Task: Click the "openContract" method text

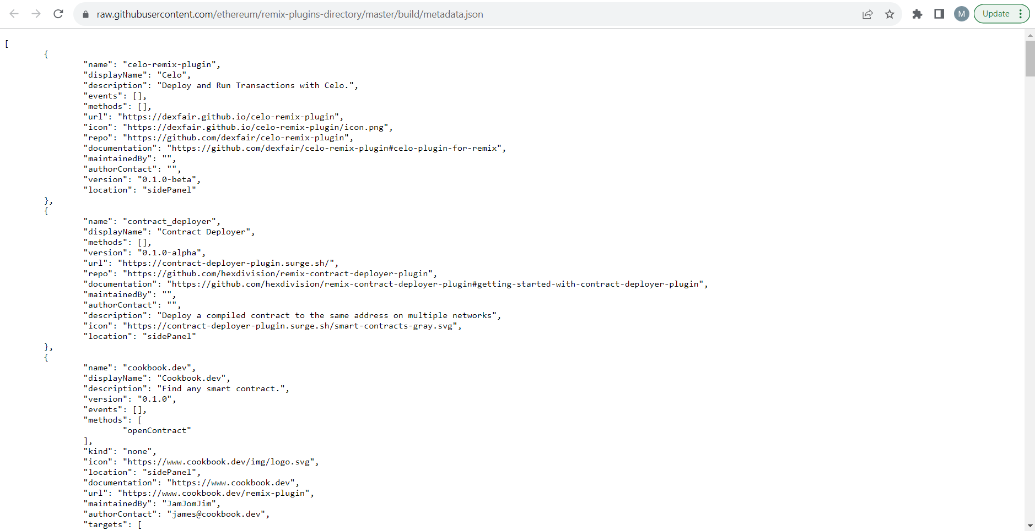Action: tap(157, 430)
